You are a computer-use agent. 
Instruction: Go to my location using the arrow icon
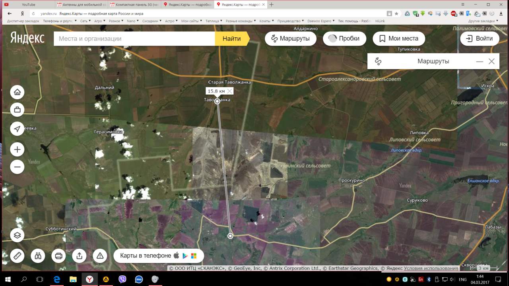[x=17, y=129]
